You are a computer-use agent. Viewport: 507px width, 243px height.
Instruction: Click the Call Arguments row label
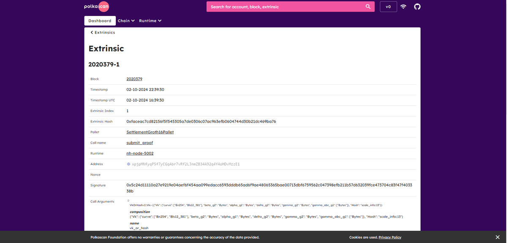pos(102,202)
